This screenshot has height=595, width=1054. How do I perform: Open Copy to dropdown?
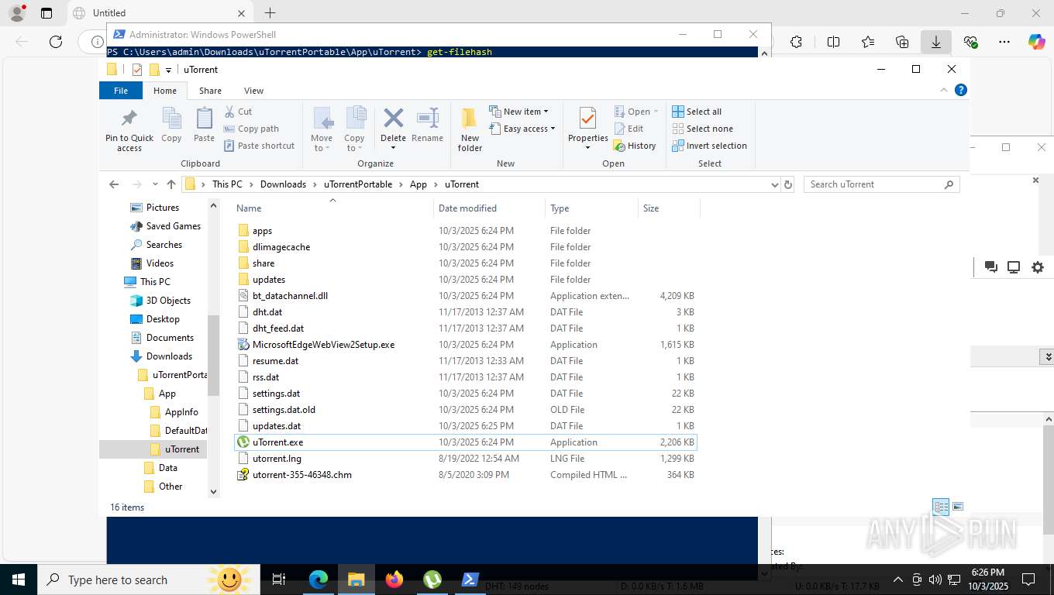point(354,129)
